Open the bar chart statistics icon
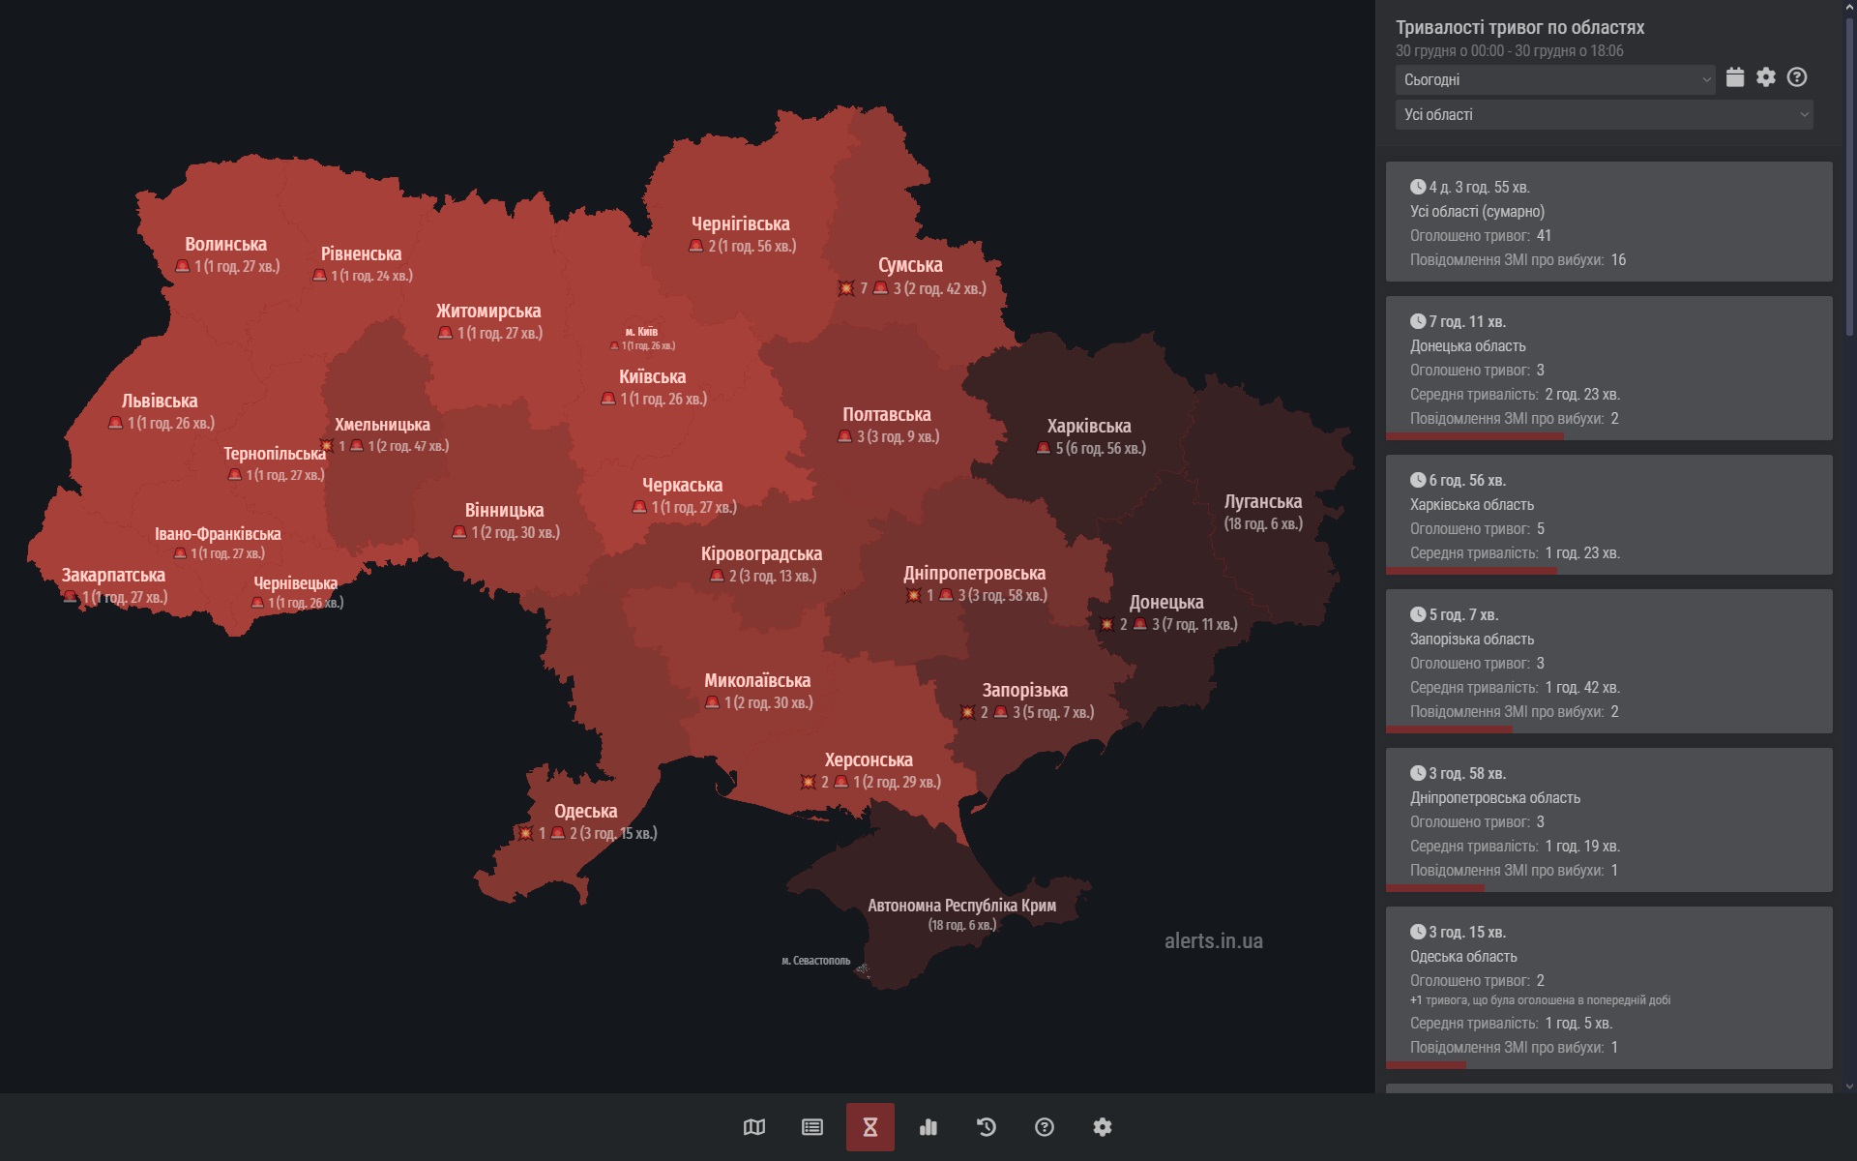The height and width of the screenshot is (1161, 1857). [928, 1127]
